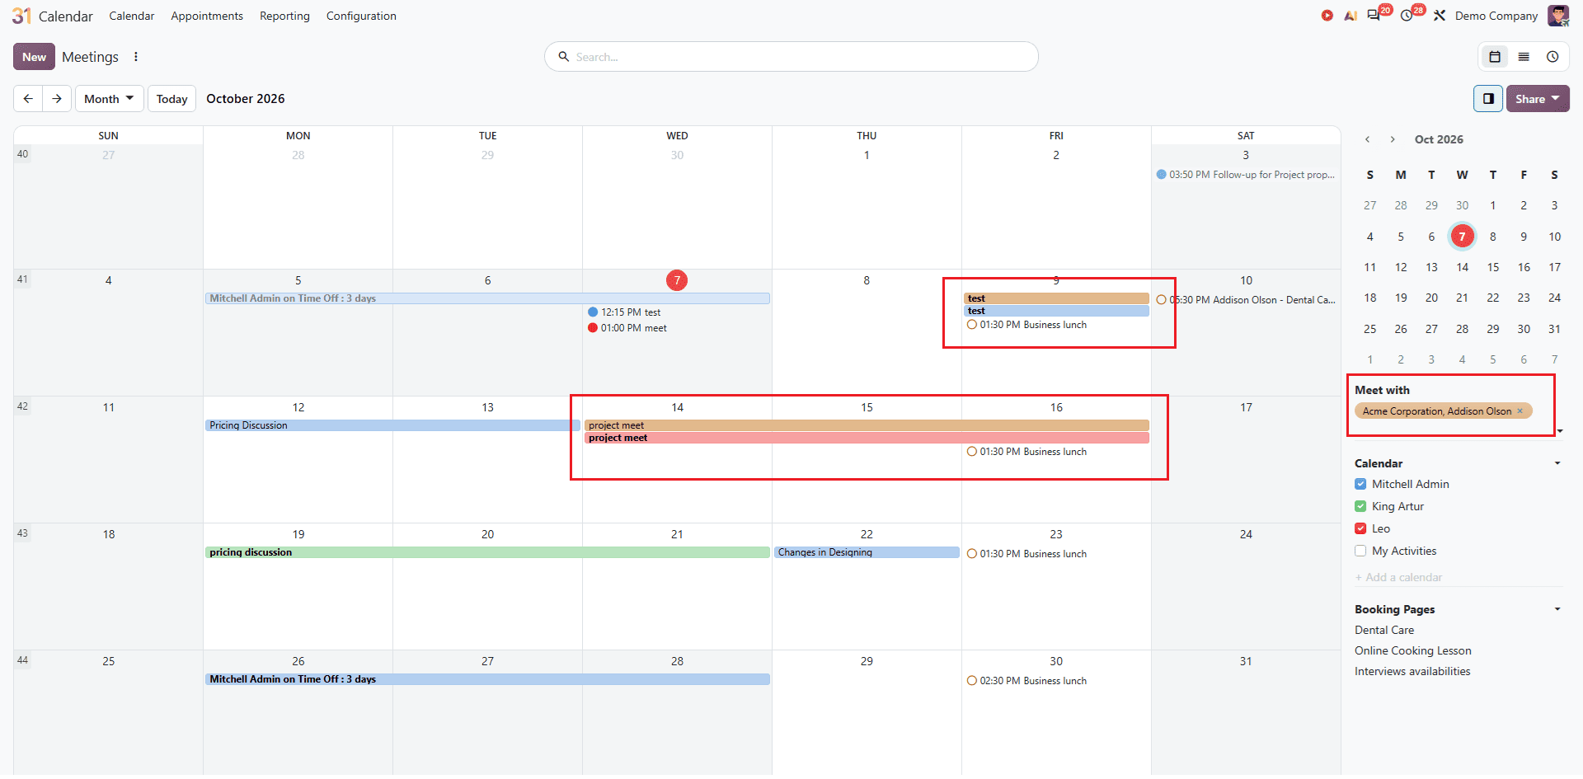This screenshot has height=779, width=1583.
Task: Jump to Today
Action: [172, 99]
